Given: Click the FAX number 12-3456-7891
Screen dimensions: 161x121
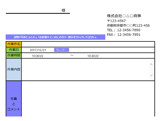Looking at the screenshot, I should (129, 35).
